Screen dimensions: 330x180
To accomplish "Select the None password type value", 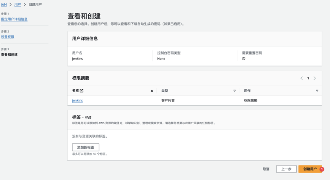I will pos(161,59).
